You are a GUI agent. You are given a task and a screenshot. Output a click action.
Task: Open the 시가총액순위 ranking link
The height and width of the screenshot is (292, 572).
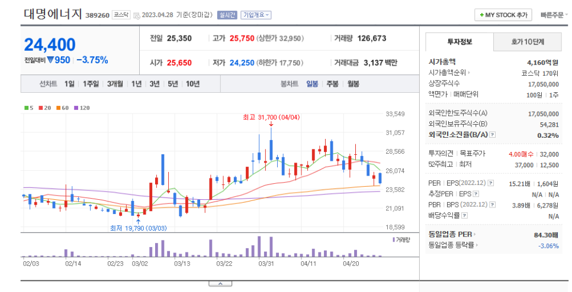449,73
